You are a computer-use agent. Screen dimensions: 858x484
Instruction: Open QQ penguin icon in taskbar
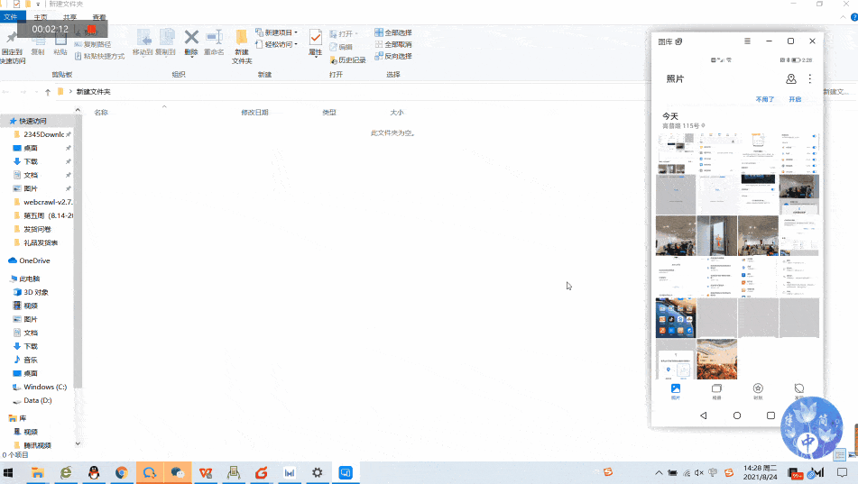(x=94, y=472)
